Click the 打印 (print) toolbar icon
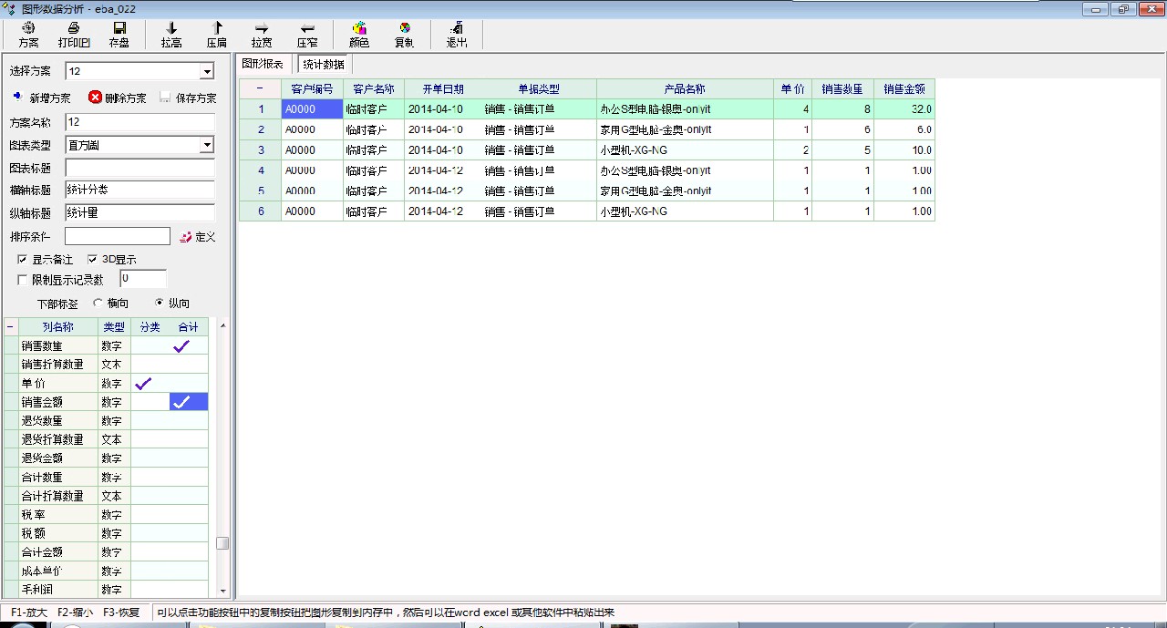The image size is (1167, 628). 74,29
